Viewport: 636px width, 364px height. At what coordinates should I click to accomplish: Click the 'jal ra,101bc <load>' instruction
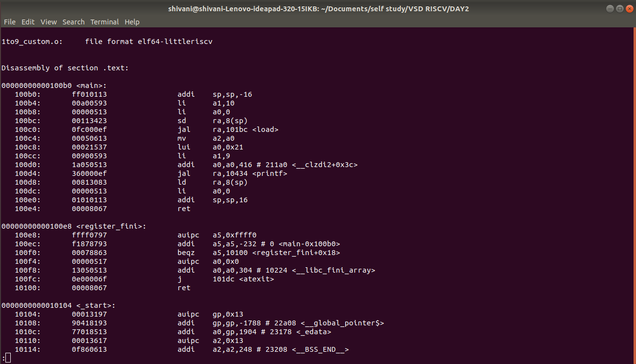[x=228, y=129]
